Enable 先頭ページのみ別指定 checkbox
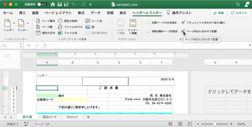 148,23
